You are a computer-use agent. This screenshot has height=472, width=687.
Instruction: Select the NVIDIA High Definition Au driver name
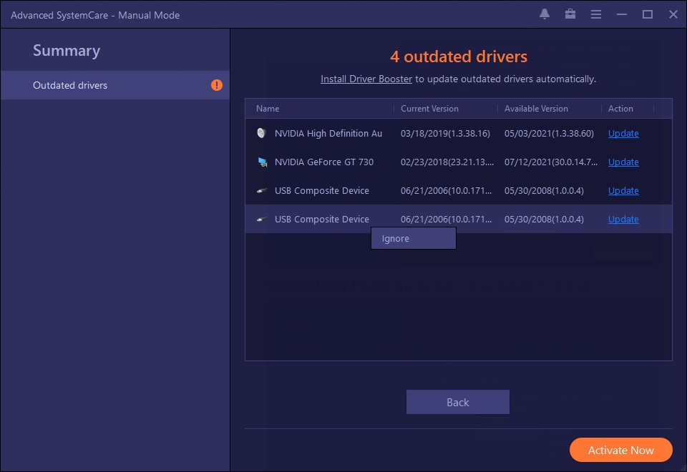pyautogui.click(x=328, y=133)
